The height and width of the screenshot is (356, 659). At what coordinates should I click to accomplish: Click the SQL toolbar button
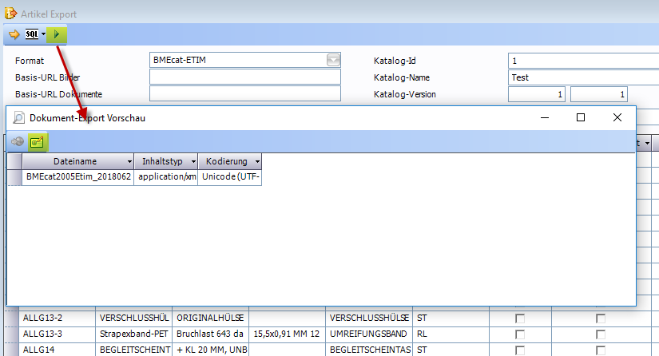[32, 34]
